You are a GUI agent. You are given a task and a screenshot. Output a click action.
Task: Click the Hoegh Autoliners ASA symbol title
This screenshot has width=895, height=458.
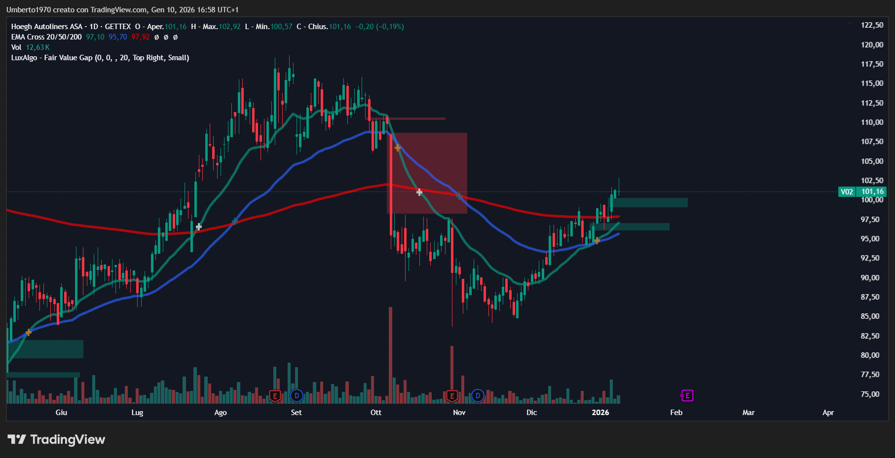tap(47, 27)
